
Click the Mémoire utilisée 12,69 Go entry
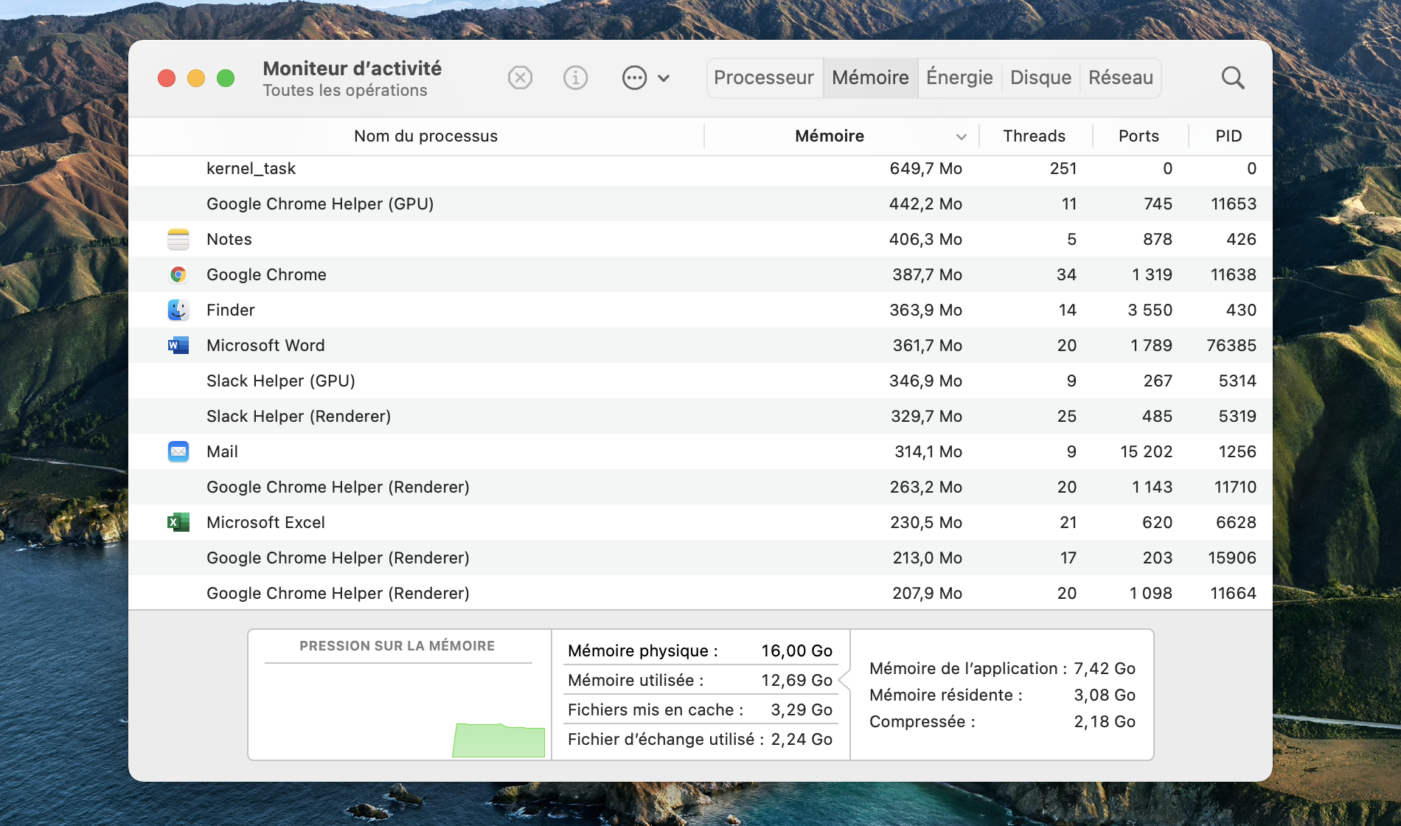[x=700, y=680]
